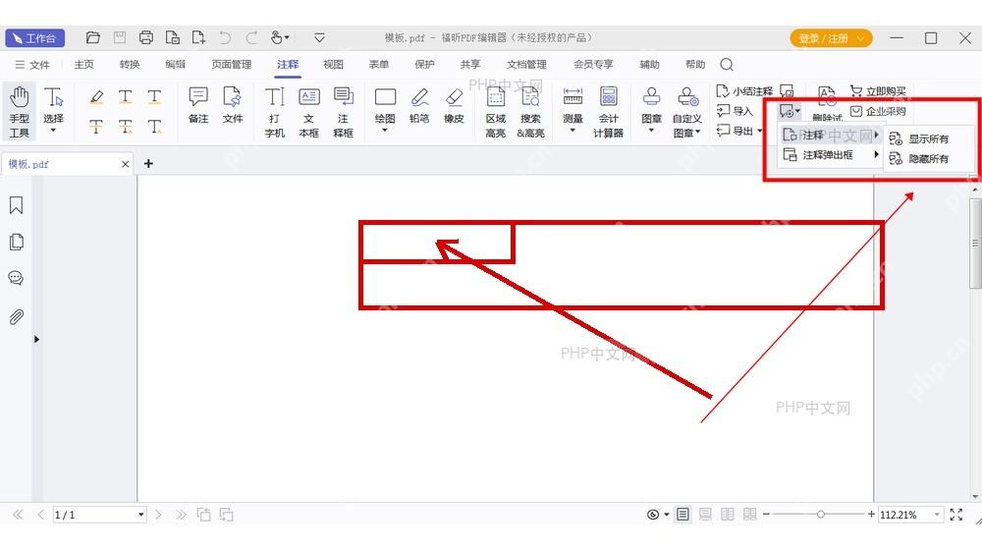The width and height of the screenshot is (982, 550).
Task: Click the Open folder icon in title bar
Action: [x=92, y=37]
